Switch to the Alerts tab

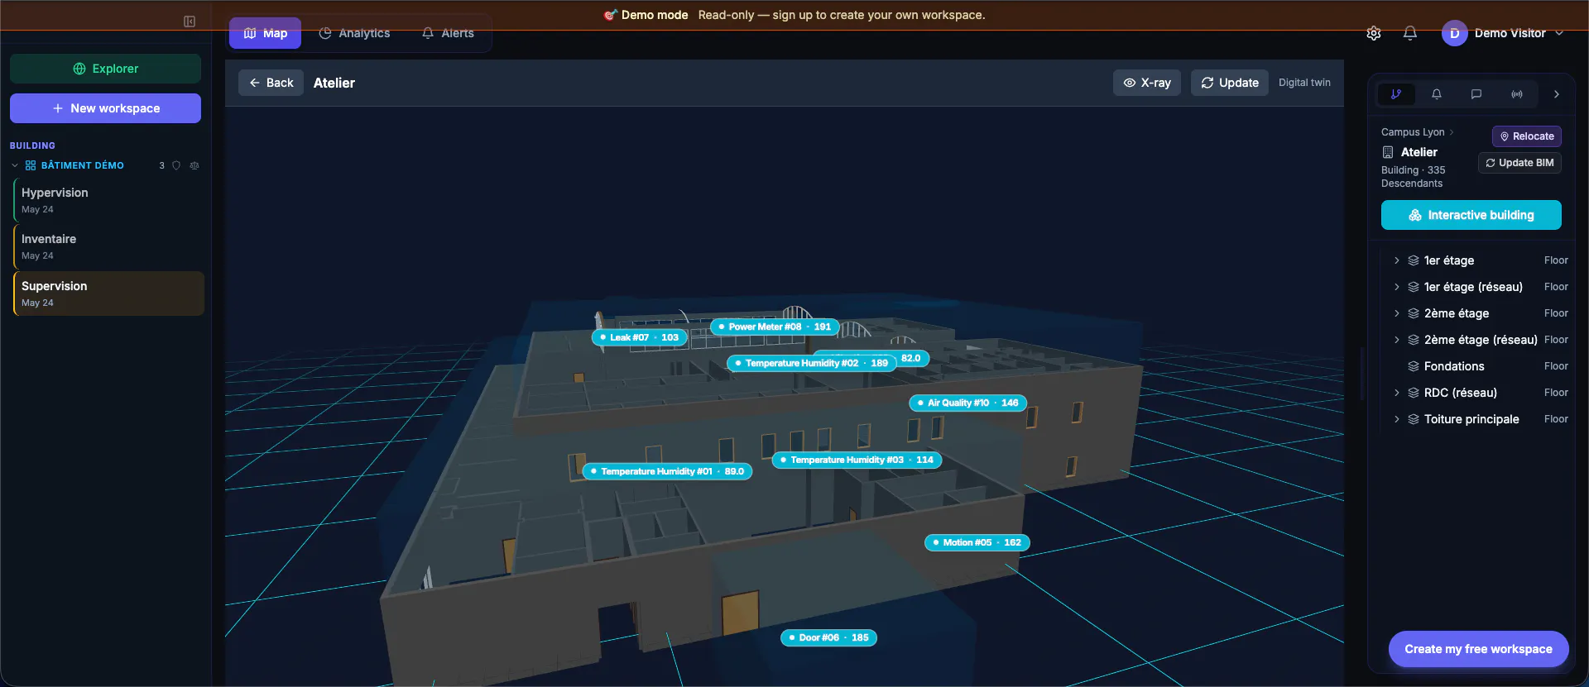click(x=448, y=33)
